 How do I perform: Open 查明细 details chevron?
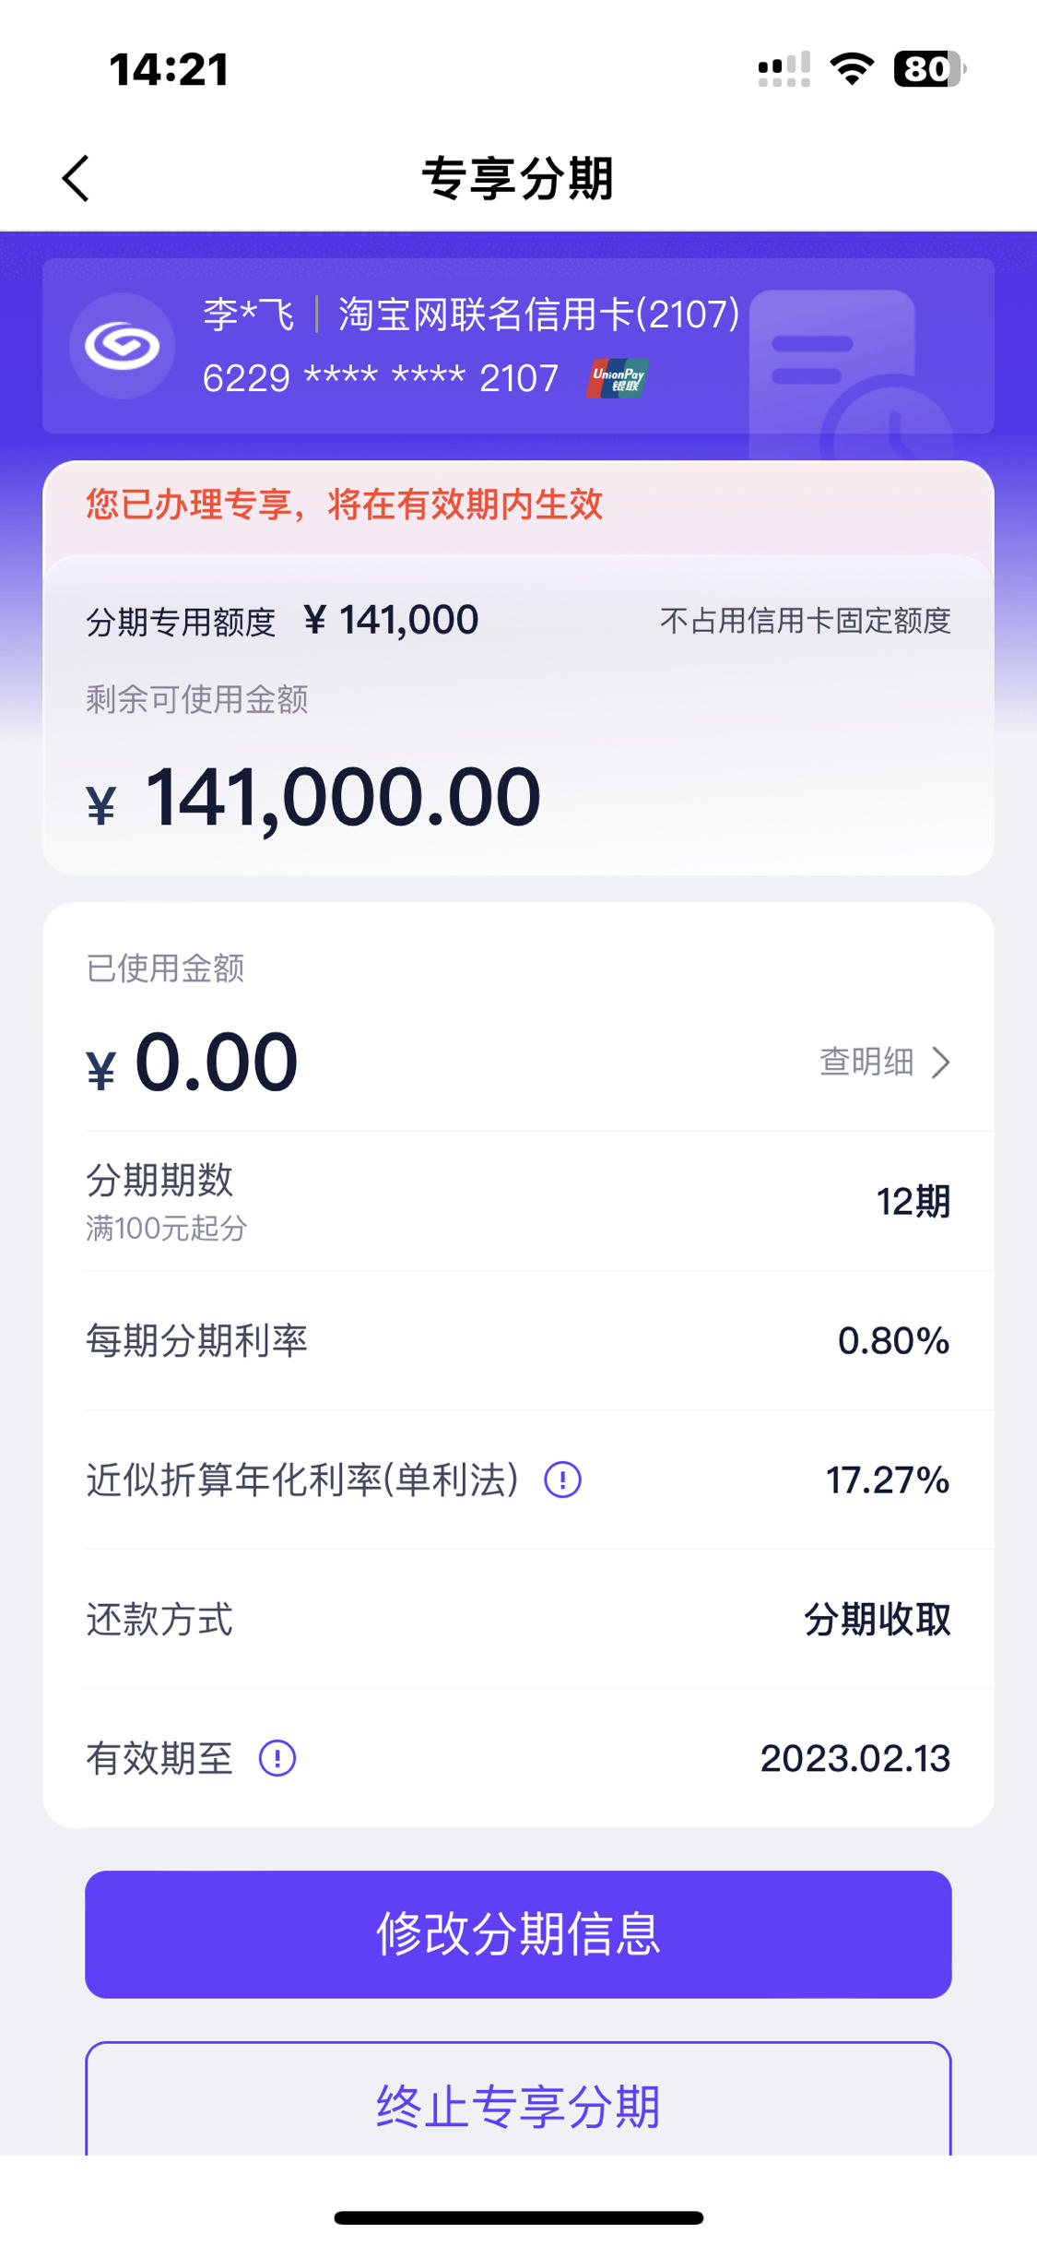940,1063
